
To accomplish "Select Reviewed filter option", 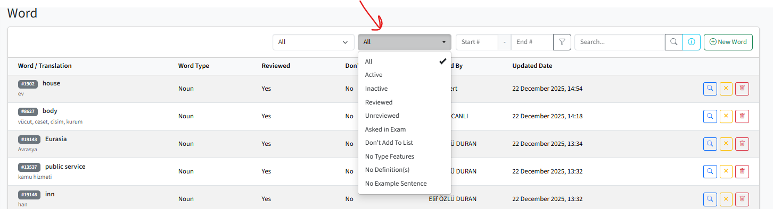I will tap(405, 102).
